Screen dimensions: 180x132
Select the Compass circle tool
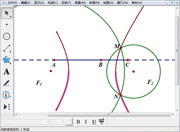6,36
